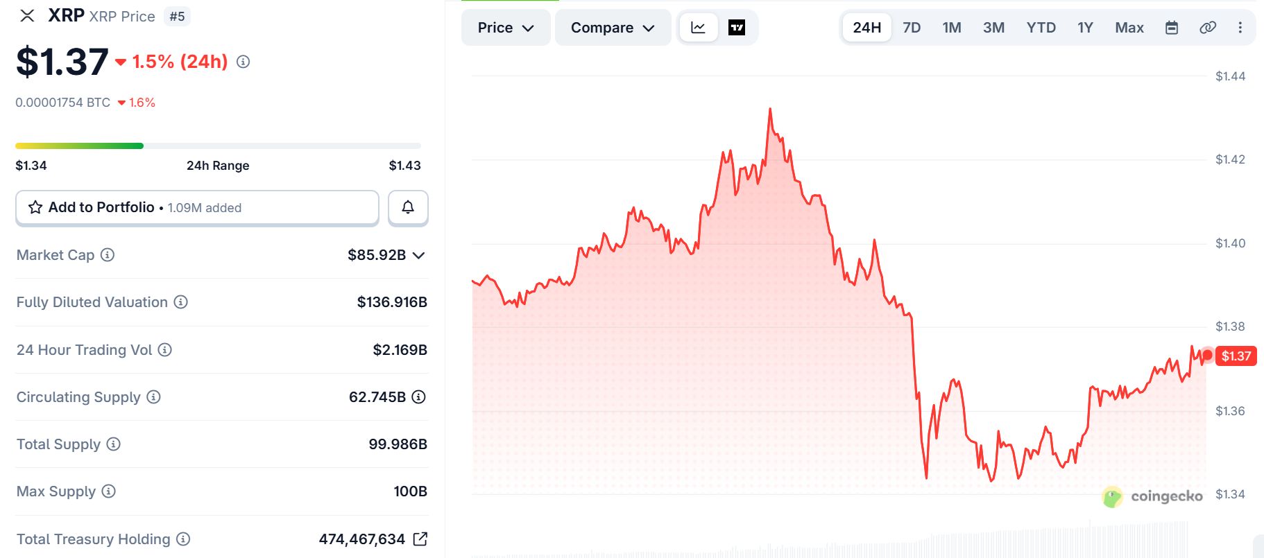Click the 24h Range progress bar
This screenshot has width=1264, height=558.
218,146
